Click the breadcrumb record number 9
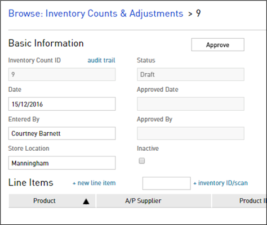Screen dimensions: 267x225 [198, 13]
